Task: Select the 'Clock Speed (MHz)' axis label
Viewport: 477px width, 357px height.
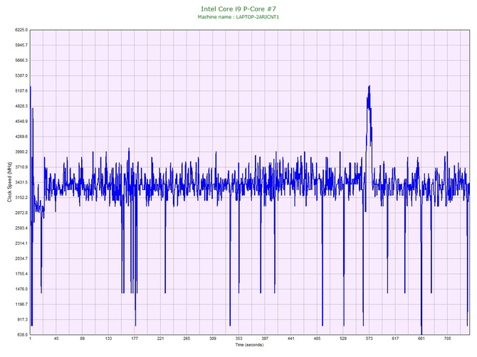Action: pyautogui.click(x=9, y=182)
